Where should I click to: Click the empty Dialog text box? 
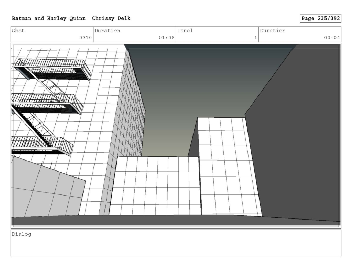click(176, 243)
